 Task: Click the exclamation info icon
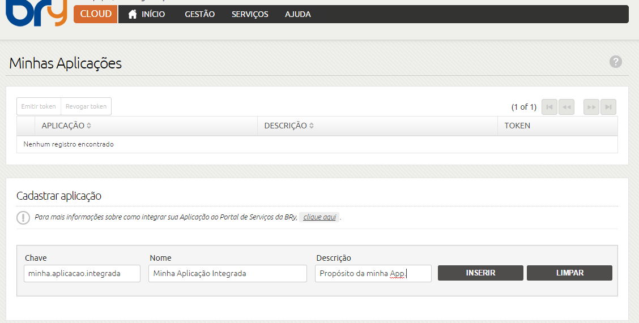pos(23,217)
